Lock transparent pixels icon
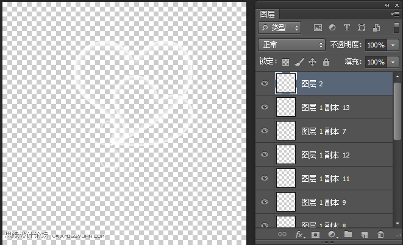Viewport: 403px width, 245px height. click(285, 62)
